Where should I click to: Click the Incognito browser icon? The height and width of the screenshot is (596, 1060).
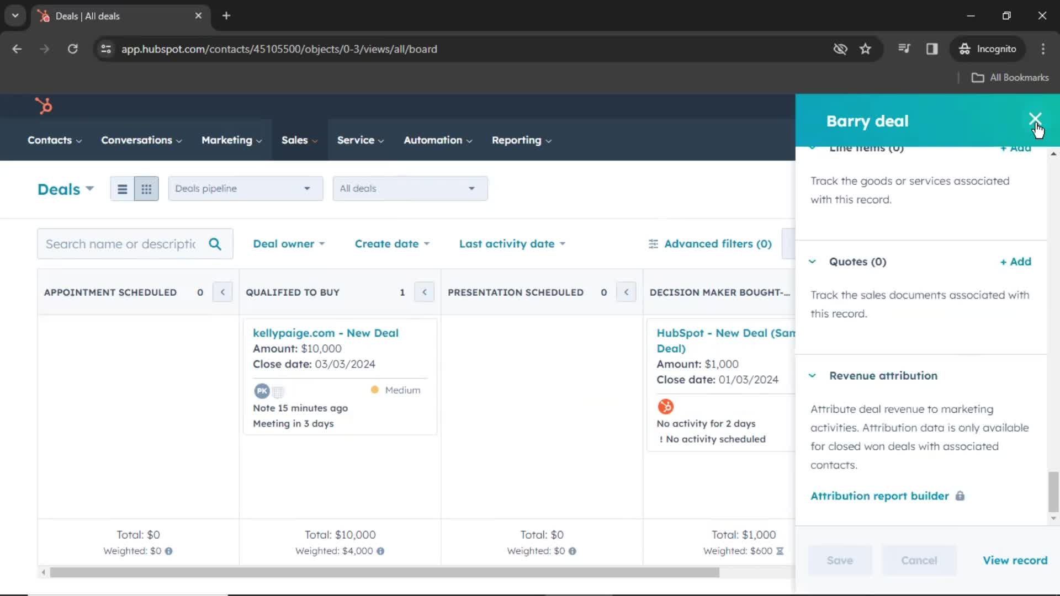click(x=964, y=49)
